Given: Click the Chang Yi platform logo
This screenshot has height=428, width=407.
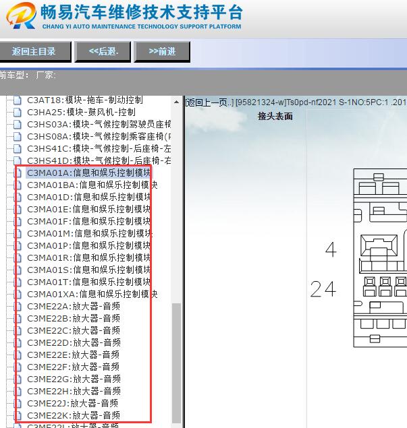Looking at the screenshot, I should pyautogui.click(x=22, y=16).
